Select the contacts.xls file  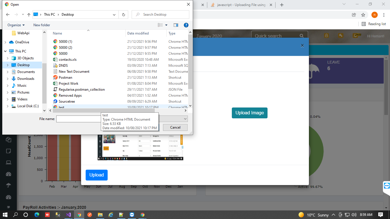[68, 60]
